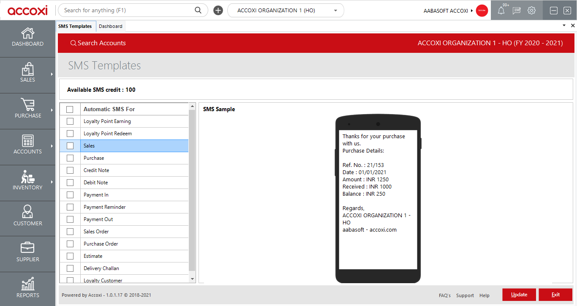Open the Sales module icon
Screen dimensions: 577x306
pos(27,69)
